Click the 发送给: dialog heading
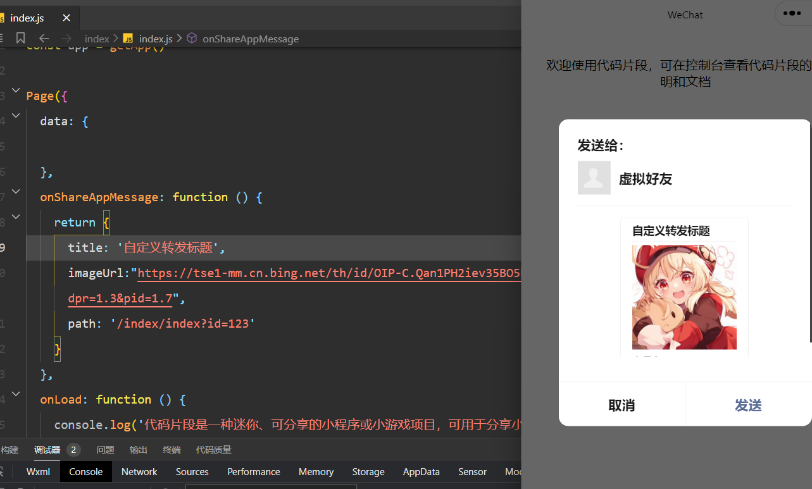 point(601,145)
